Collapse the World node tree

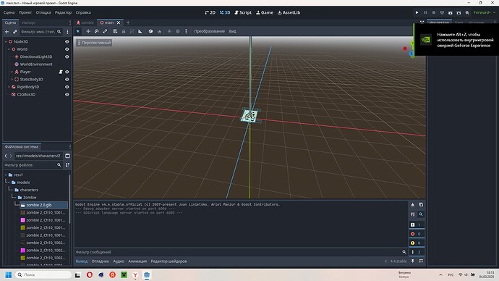(x=9, y=49)
